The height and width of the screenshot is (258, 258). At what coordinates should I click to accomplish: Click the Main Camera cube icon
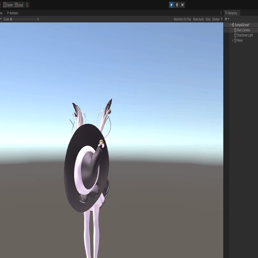click(235, 30)
